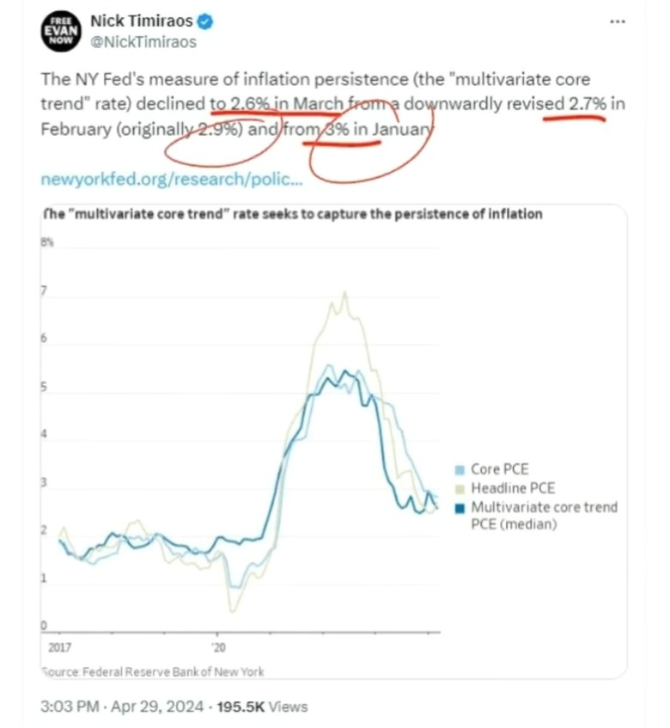Click the '20 x-axis tick label
670x728 pixels.
218,646
